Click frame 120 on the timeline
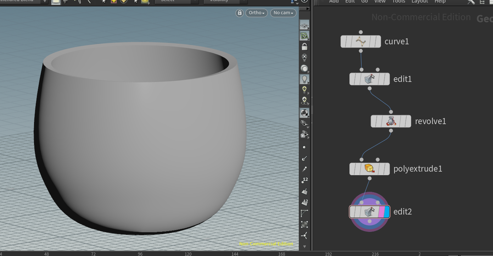 (188, 254)
